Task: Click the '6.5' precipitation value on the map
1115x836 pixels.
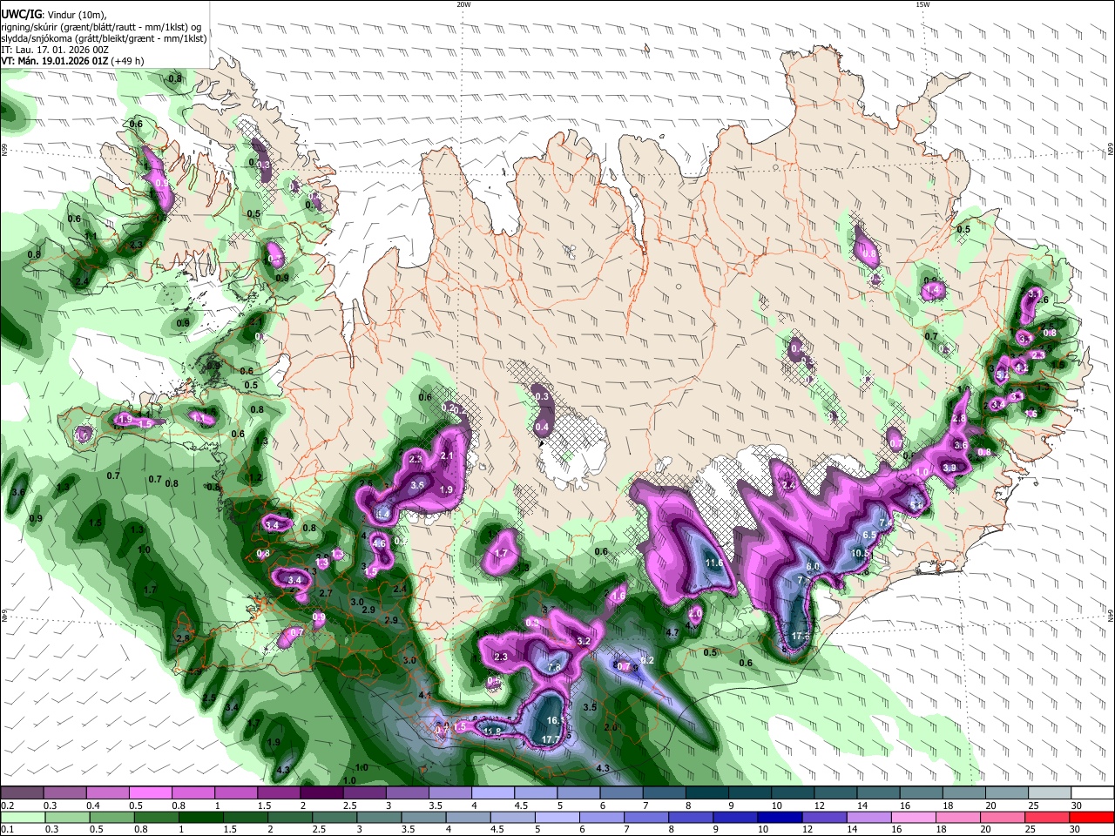Action: pyautogui.click(x=869, y=535)
